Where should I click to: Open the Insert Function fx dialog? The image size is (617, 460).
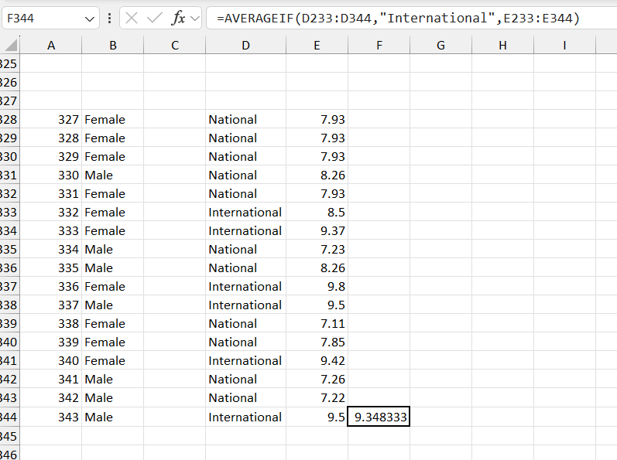click(x=178, y=18)
